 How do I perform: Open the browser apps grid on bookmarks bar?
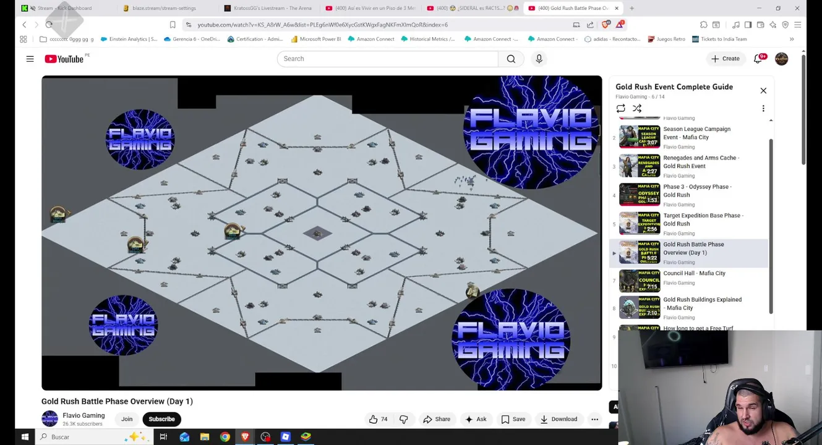24,39
